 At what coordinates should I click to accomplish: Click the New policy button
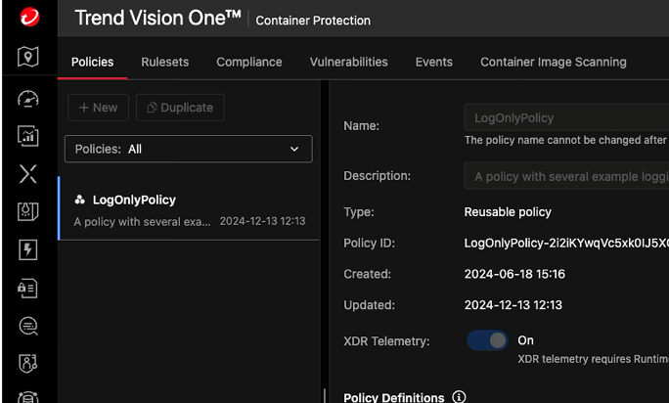(x=98, y=108)
